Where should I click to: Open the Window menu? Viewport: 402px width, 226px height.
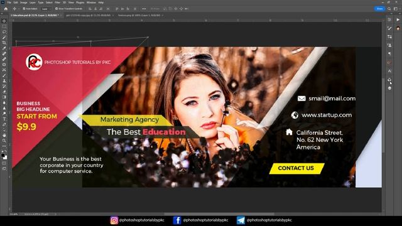pyautogui.click(x=91, y=3)
